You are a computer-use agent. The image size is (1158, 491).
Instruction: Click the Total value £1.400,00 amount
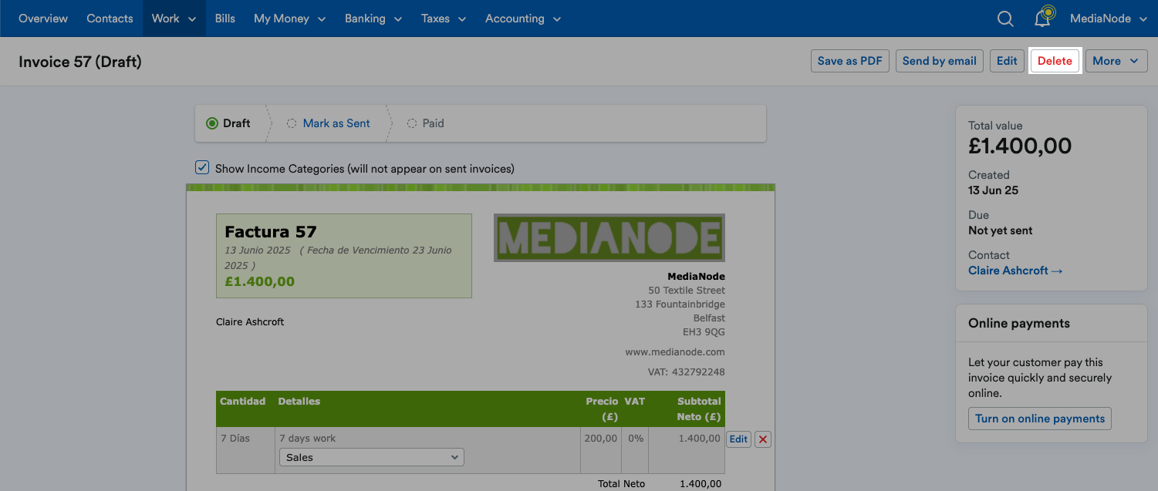click(1020, 146)
